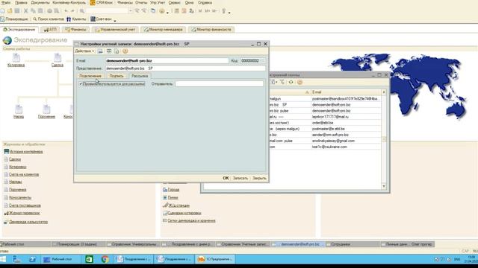Switch to the Управленческий учет tab

pos(115,30)
